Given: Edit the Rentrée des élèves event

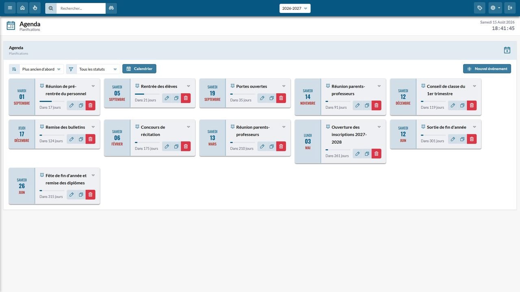Looking at the screenshot, I should (x=167, y=98).
